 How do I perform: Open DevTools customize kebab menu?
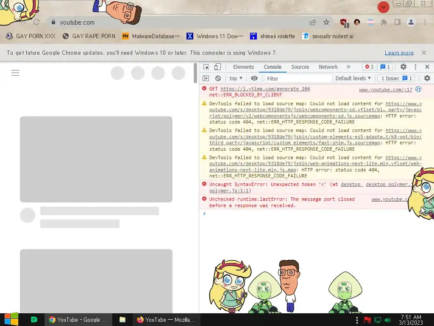click(x=415, y=67)
